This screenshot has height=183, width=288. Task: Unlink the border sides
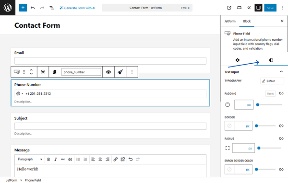click(x=281, y=126)
